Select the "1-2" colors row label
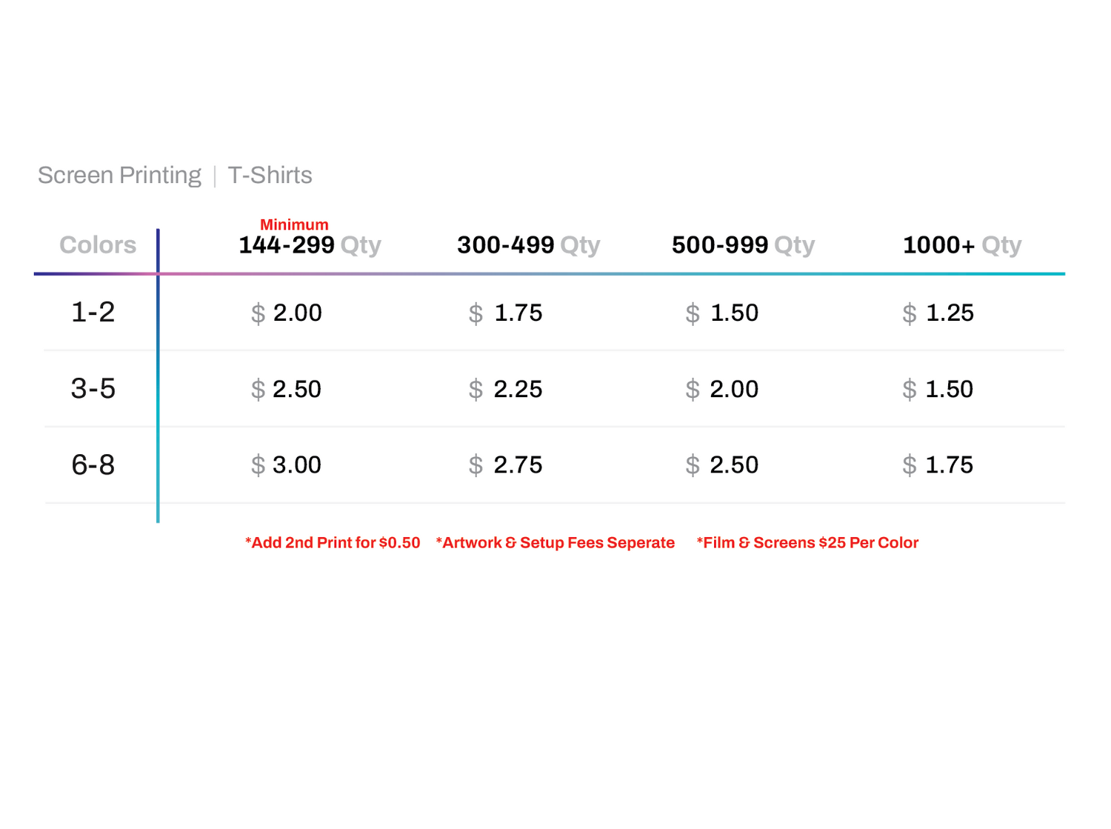1111x829 pixels. coord(93,313)
